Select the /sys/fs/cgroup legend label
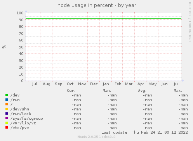193x141 pixels. click(x=27, y=119)
